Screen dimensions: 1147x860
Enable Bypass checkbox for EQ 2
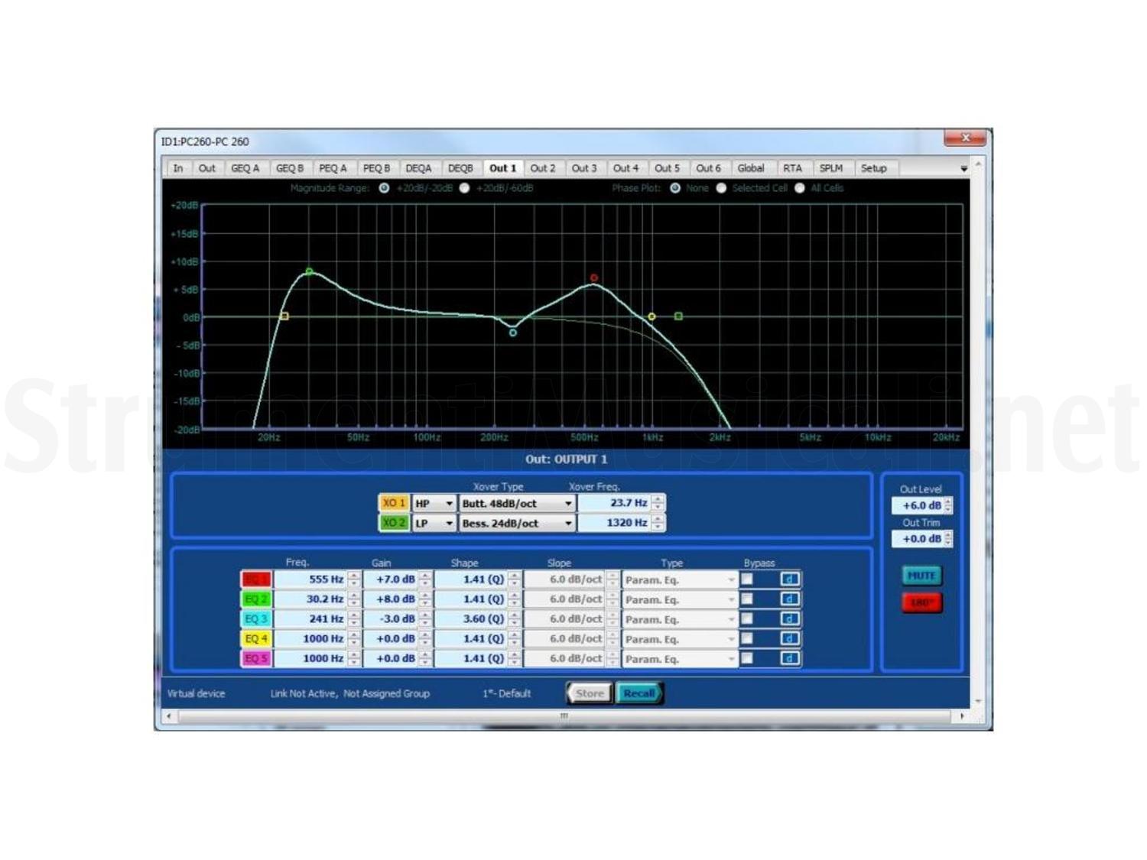747,599
